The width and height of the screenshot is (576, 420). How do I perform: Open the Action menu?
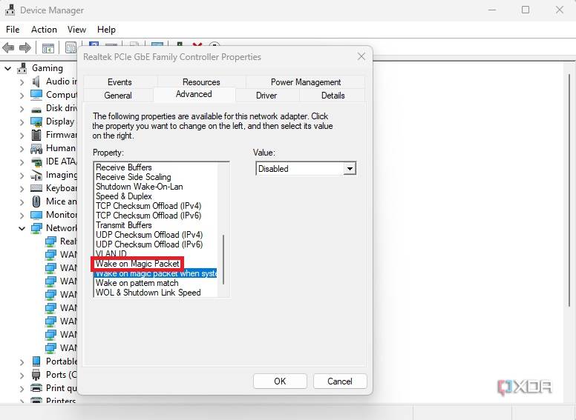pyautogui.click(x=44, y=30)
